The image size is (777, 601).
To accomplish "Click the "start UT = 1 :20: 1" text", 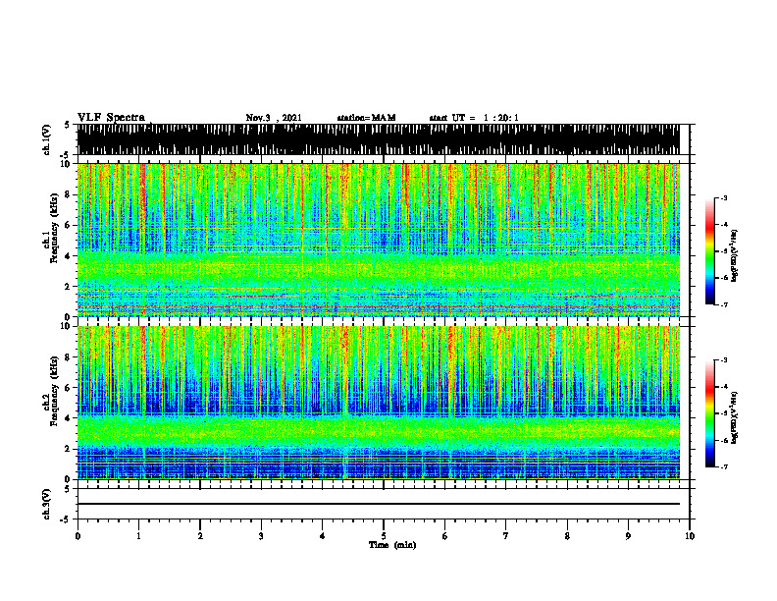I will [x=474, y=118].
